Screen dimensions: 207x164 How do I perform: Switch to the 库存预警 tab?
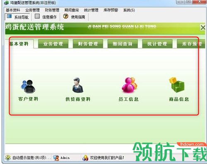191,44
